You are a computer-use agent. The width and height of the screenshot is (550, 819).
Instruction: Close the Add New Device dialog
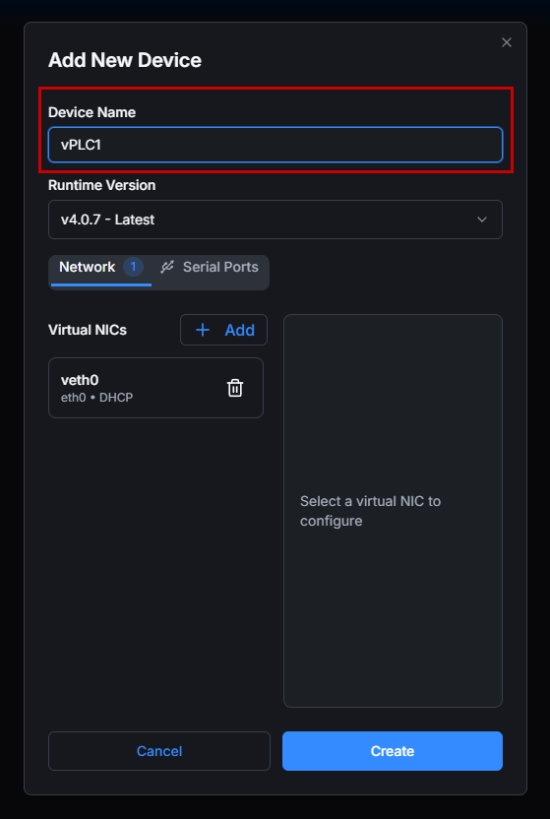pyautogui.click(x=506, y=43)
